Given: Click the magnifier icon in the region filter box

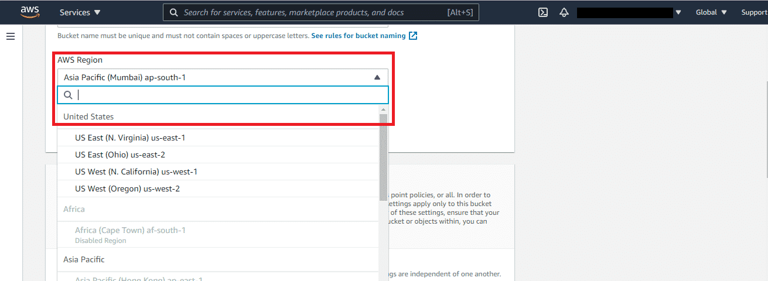Looking at the screenshot, I should [x=68, y=95].
